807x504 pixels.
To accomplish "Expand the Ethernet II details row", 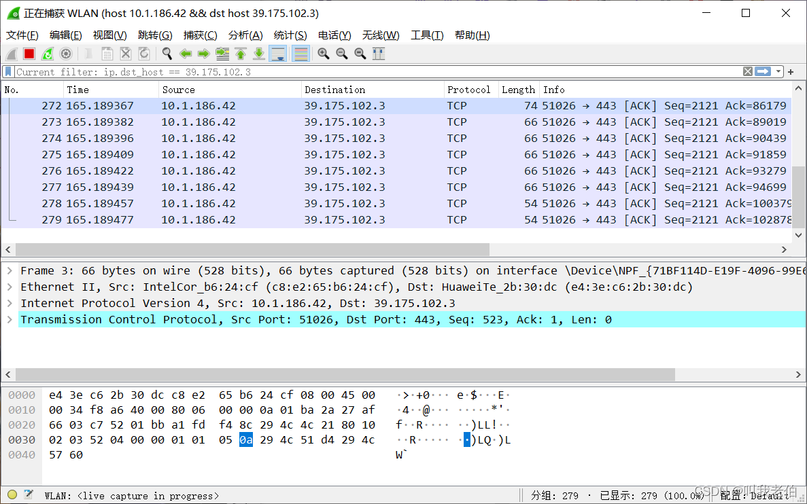I will [10, 287].
